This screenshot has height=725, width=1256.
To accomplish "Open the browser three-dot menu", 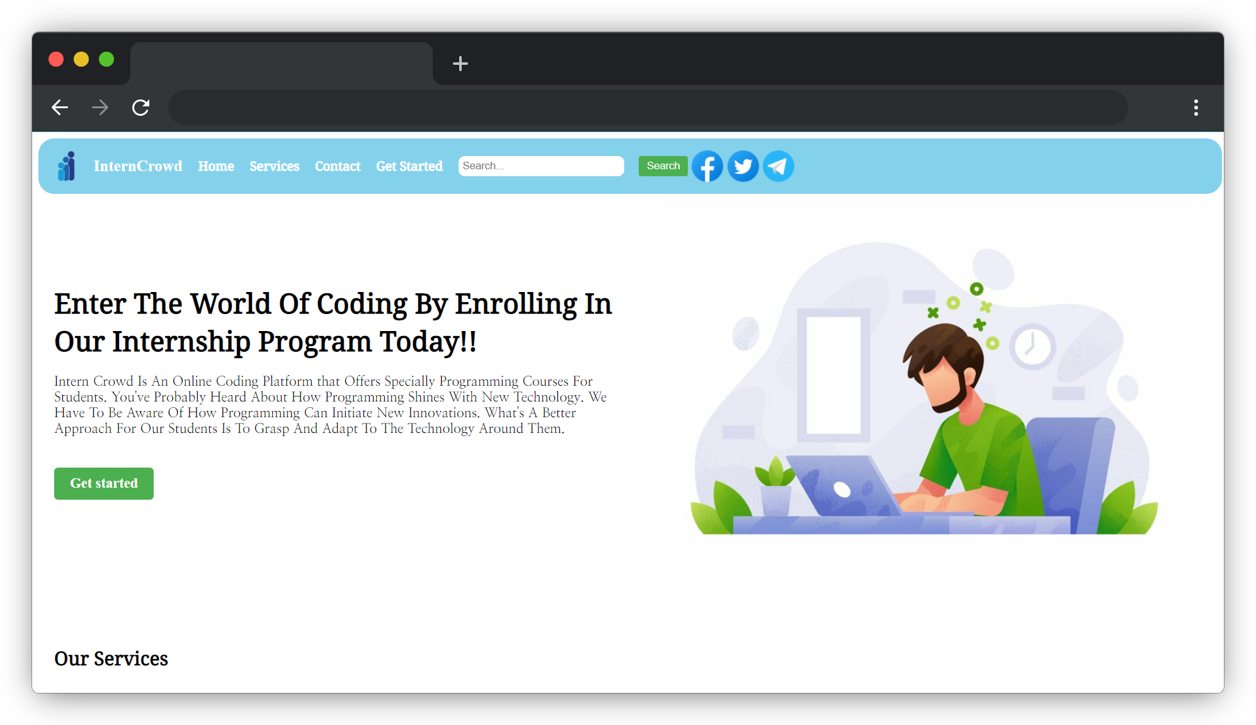I will 1196,108.
